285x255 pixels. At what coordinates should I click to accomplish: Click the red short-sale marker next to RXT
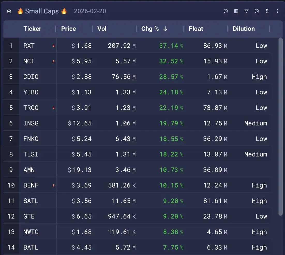click(54, 46)
